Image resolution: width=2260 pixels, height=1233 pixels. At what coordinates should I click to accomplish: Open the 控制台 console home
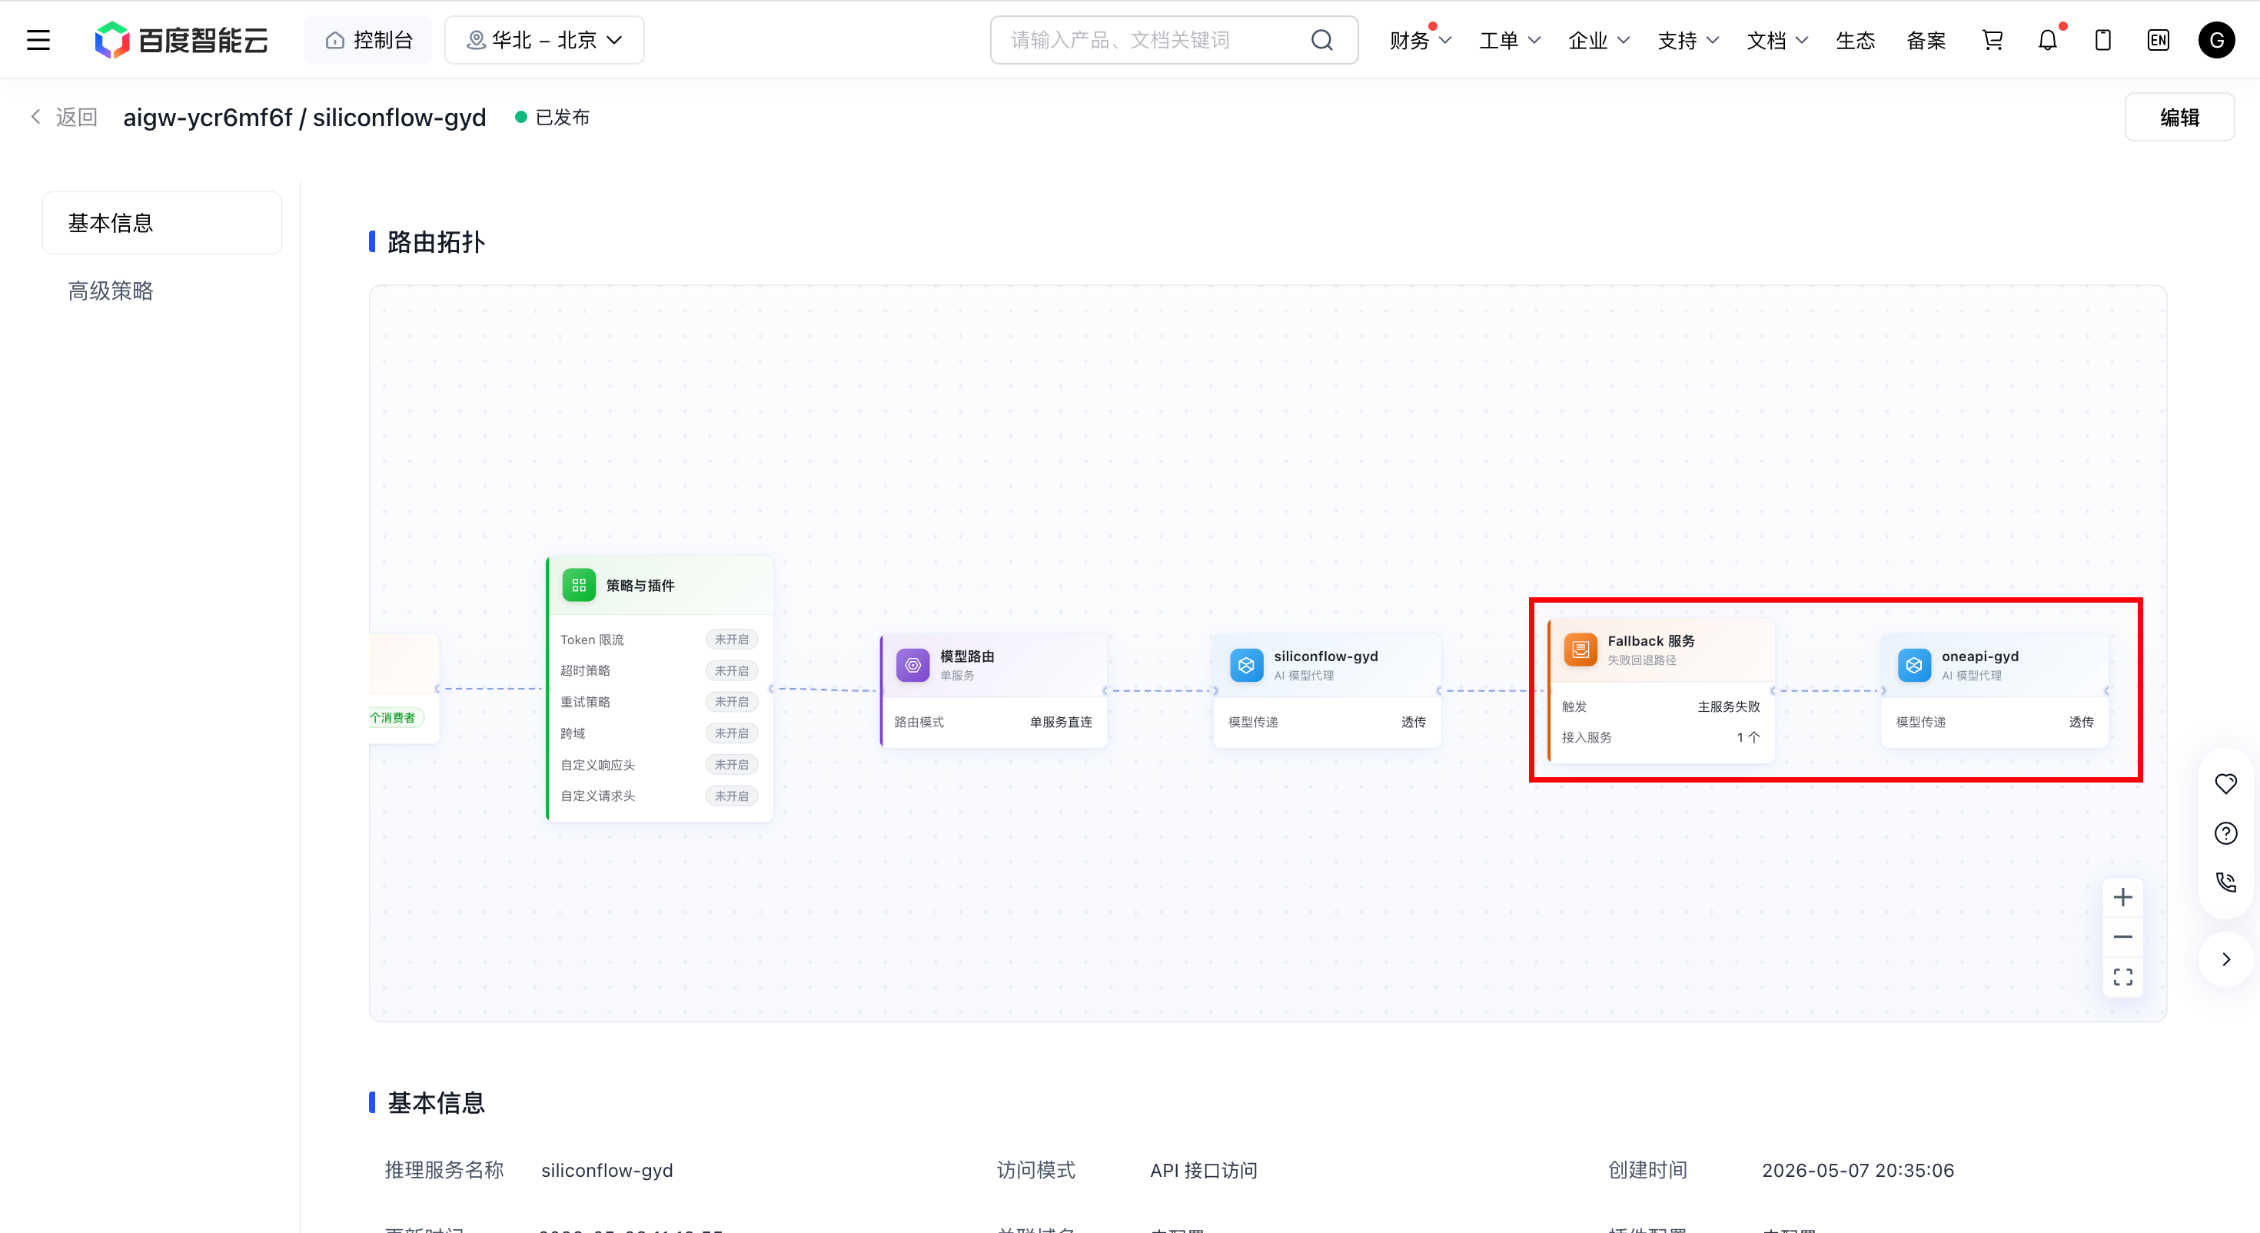pos(368,41)
